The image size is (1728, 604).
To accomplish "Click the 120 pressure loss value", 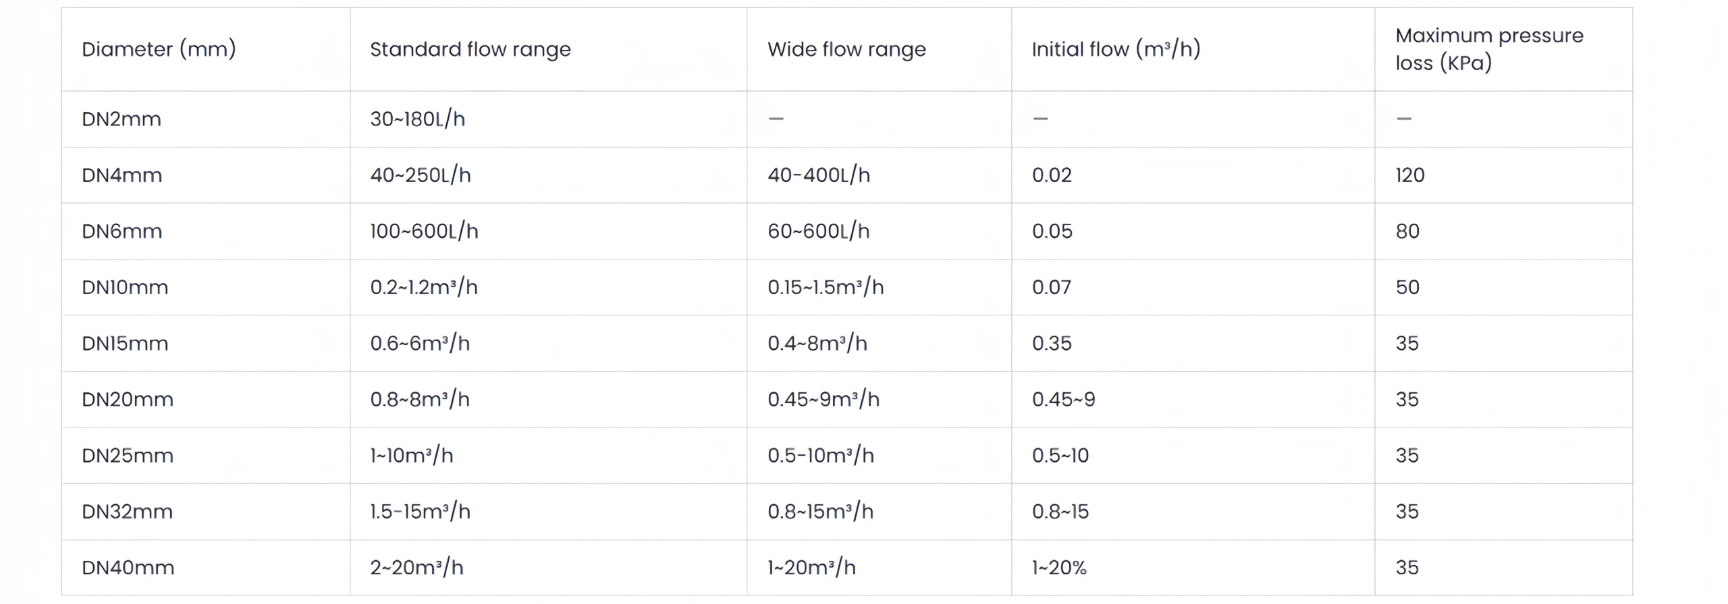I will (1410, 175).
